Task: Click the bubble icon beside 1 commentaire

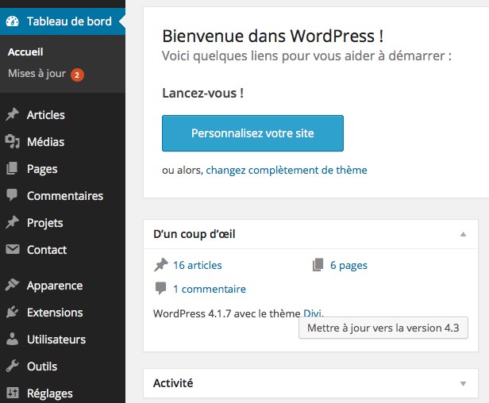Action: pyautogui.click(x=160, y=288)
